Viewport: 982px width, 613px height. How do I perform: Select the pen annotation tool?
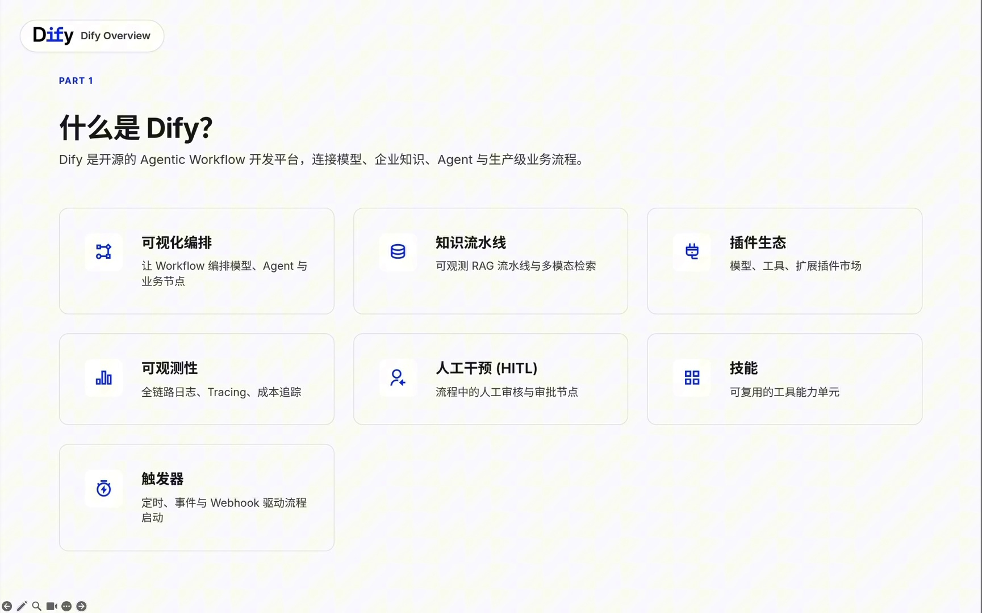point(22,606)
